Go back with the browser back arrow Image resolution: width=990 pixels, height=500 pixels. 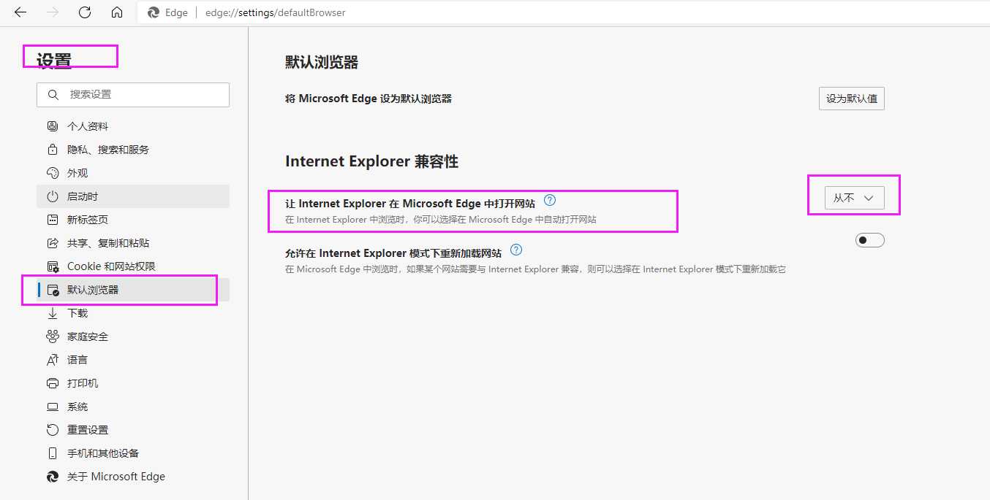tap(20, 12)
